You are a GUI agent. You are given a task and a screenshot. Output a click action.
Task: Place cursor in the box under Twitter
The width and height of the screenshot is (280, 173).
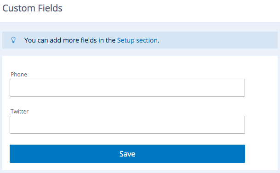tap(127, 124)
